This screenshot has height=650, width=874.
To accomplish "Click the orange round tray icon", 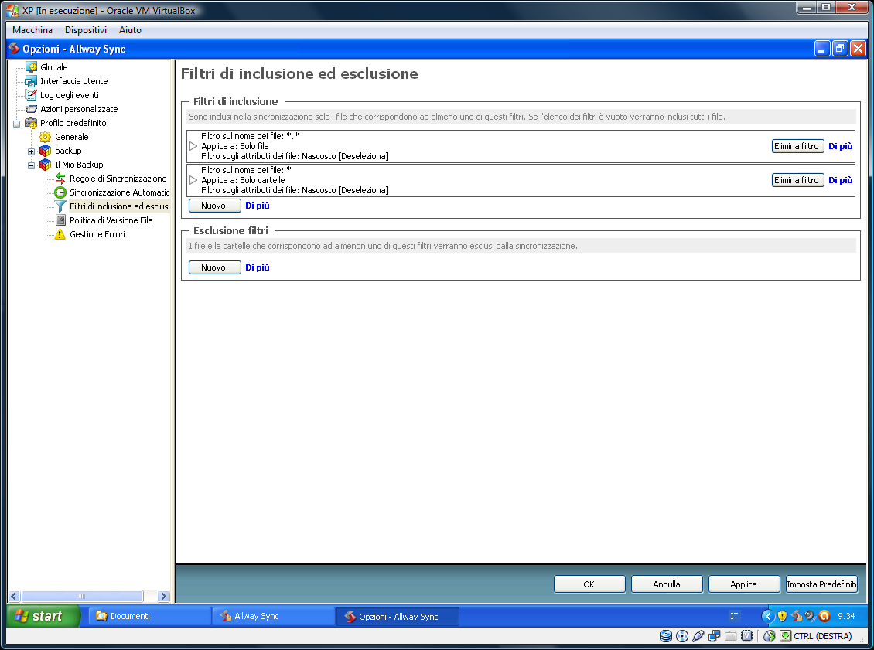I will click(824, 616).
